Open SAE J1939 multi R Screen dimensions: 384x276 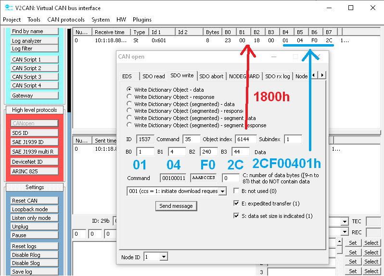click(34, 151)
